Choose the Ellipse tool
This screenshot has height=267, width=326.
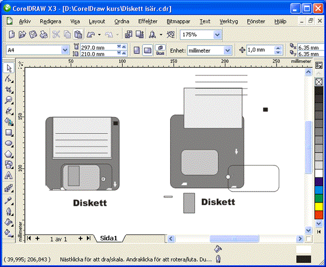[x=9, y=143]
